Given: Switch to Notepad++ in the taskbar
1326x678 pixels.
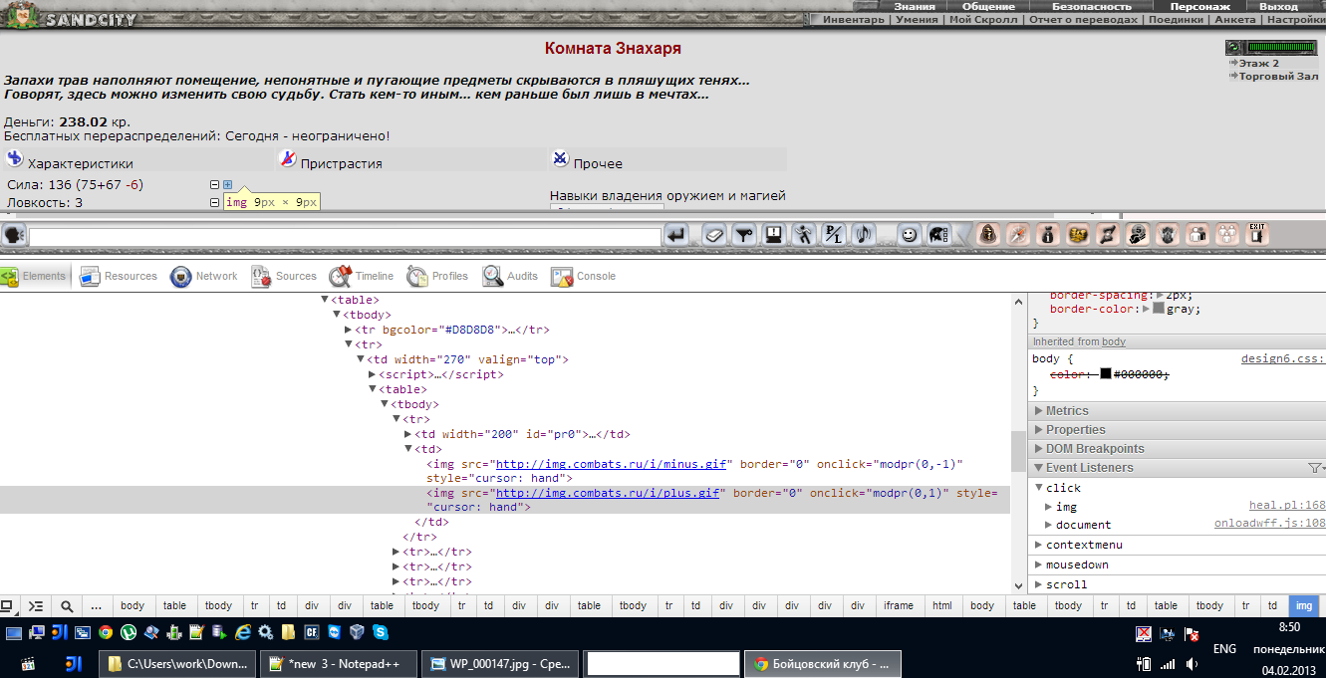Looking at the screenshot, I should click(x=339, y=664).
